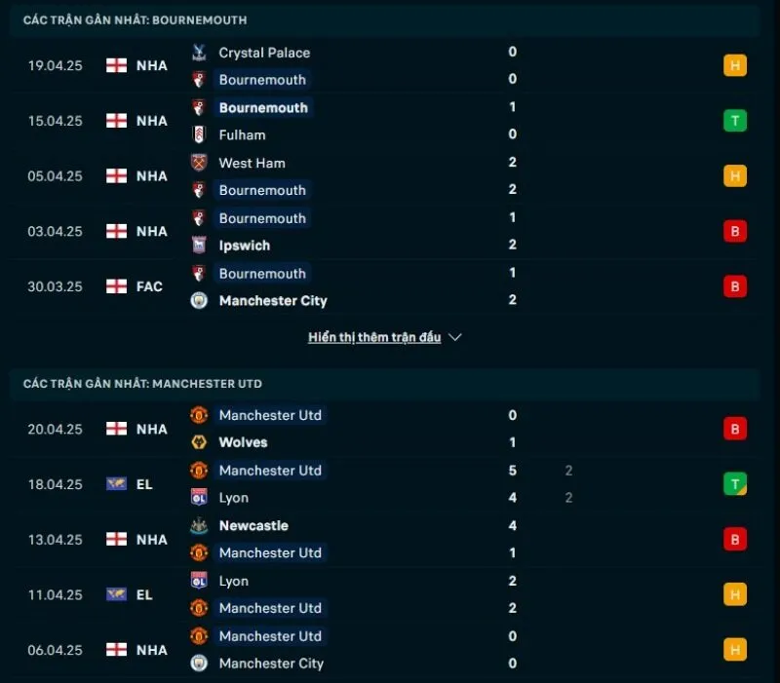This screenshot has width=780, height=683.
Task: Click the England flag beside NHA 19.04.25
Action: pyautogui.click(x=114, y=65)
